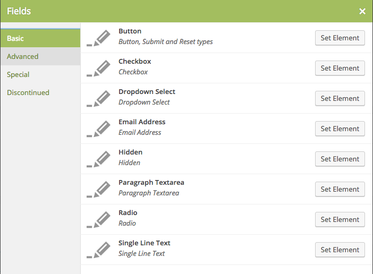Click the pencil icon beside Radio field

click(x=99, y=220)
